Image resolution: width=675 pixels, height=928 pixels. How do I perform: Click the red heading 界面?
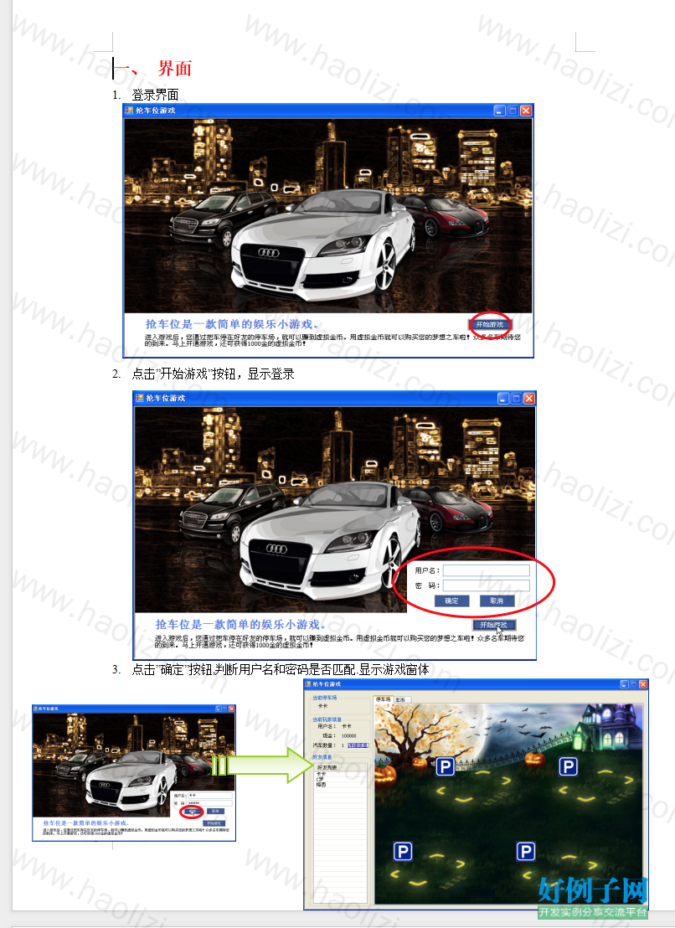pos(174,68)
